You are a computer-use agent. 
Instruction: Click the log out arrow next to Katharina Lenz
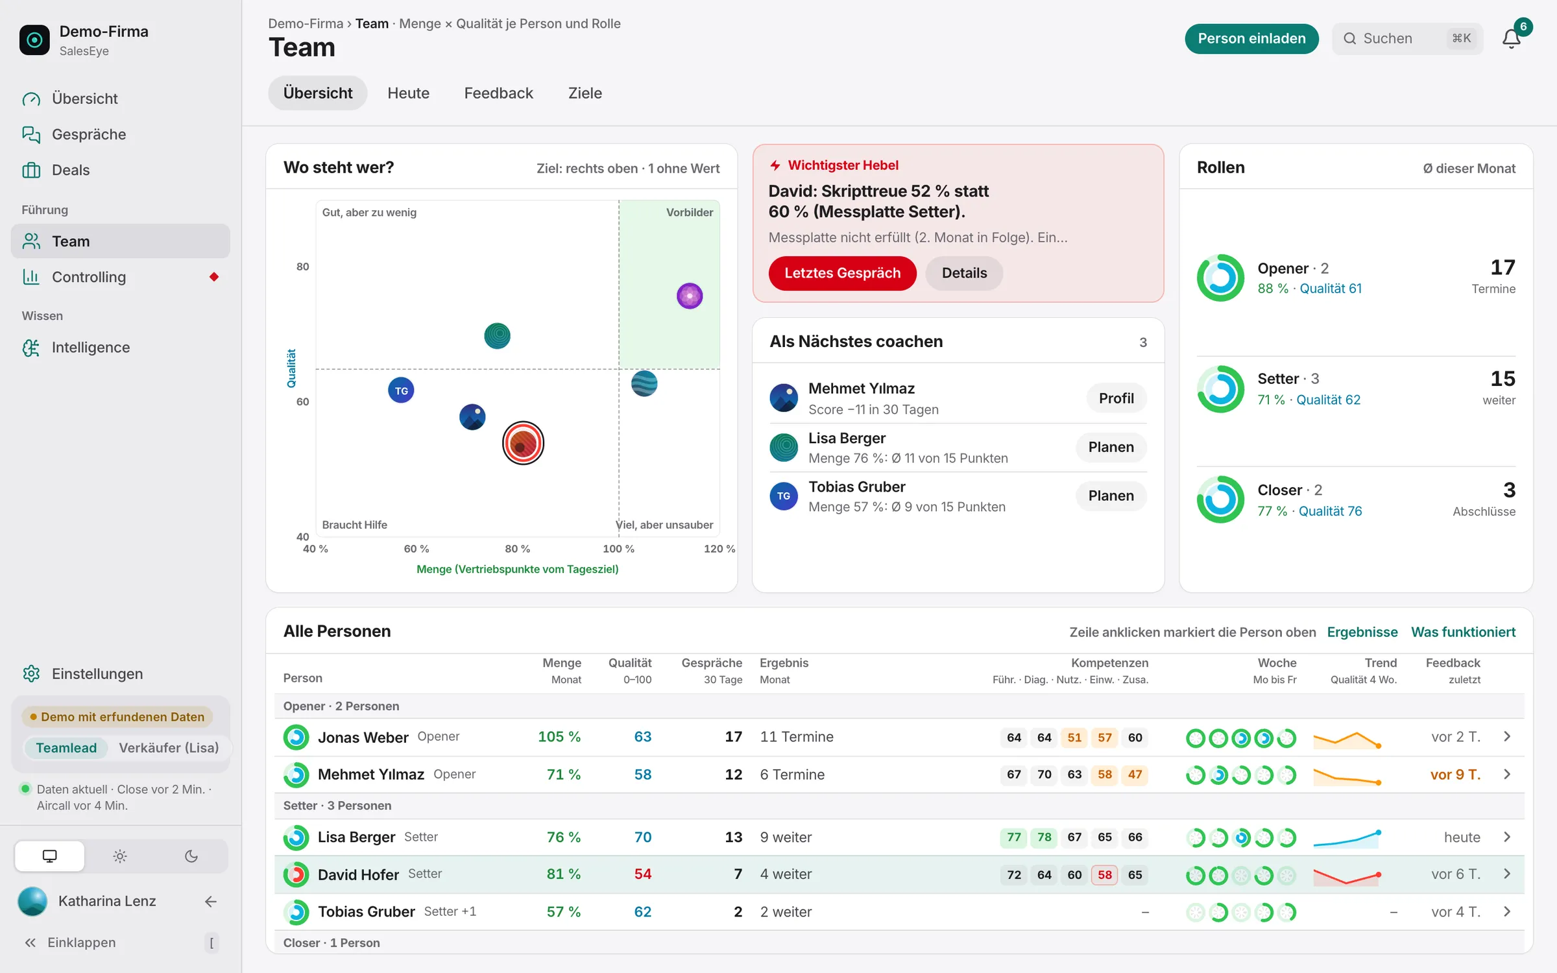coord(210,901)
